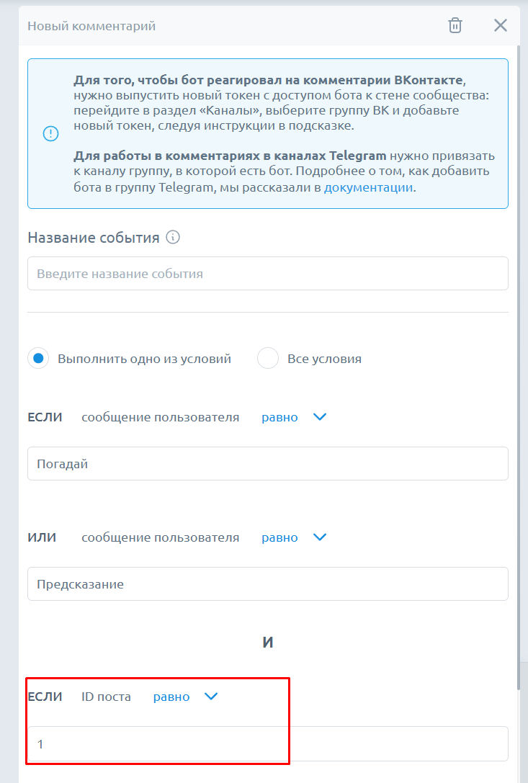Click the field containing Погадай
The height and width of the screenshot is (783, 528).
pyautogui.click(x=267, y=464)
